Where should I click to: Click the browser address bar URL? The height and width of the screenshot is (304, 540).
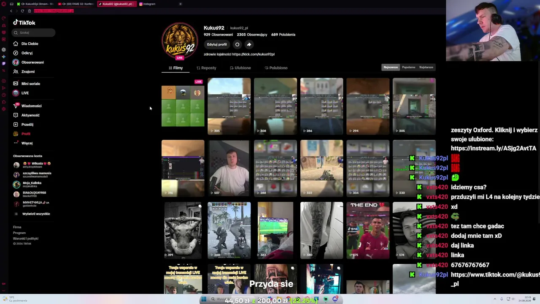54,11
